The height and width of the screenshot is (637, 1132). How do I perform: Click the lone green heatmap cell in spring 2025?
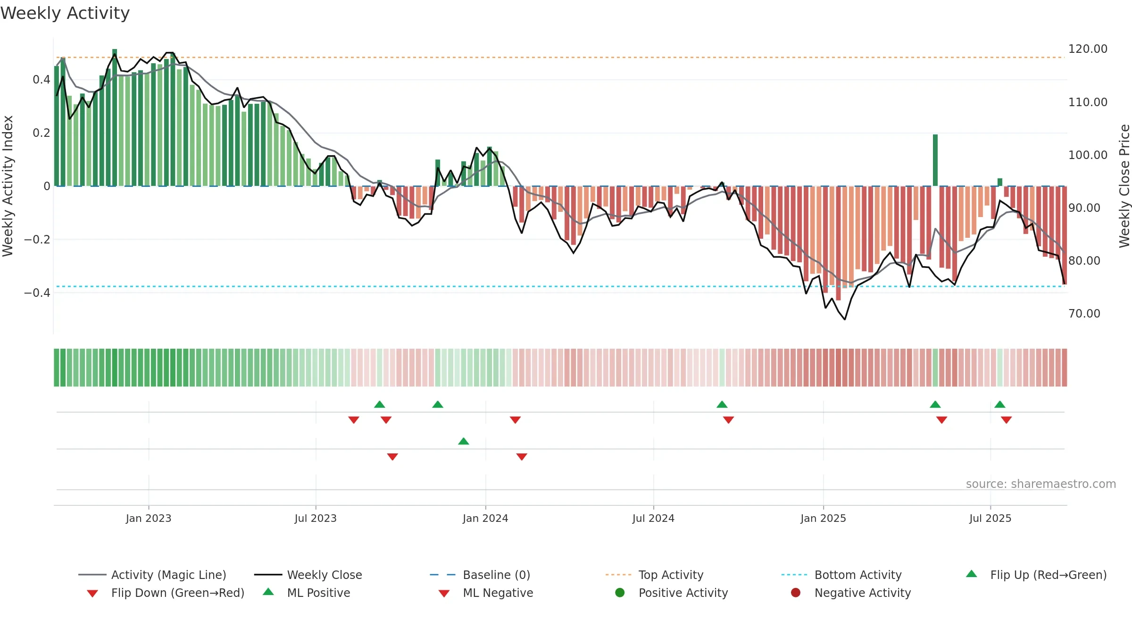click(935, 368)
